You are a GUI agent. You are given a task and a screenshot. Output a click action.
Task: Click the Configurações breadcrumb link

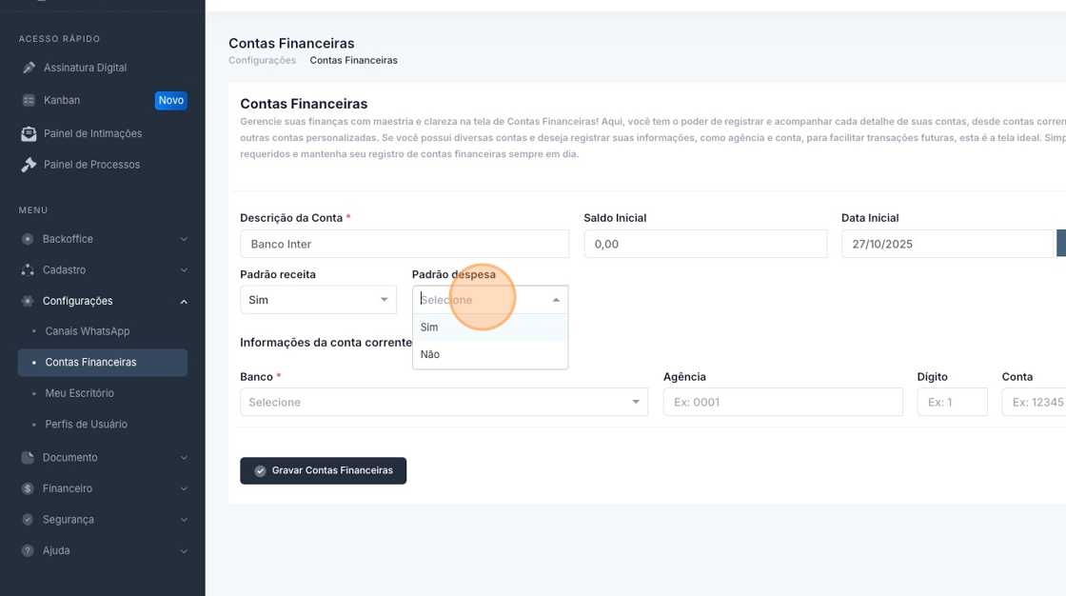(262, 60)
